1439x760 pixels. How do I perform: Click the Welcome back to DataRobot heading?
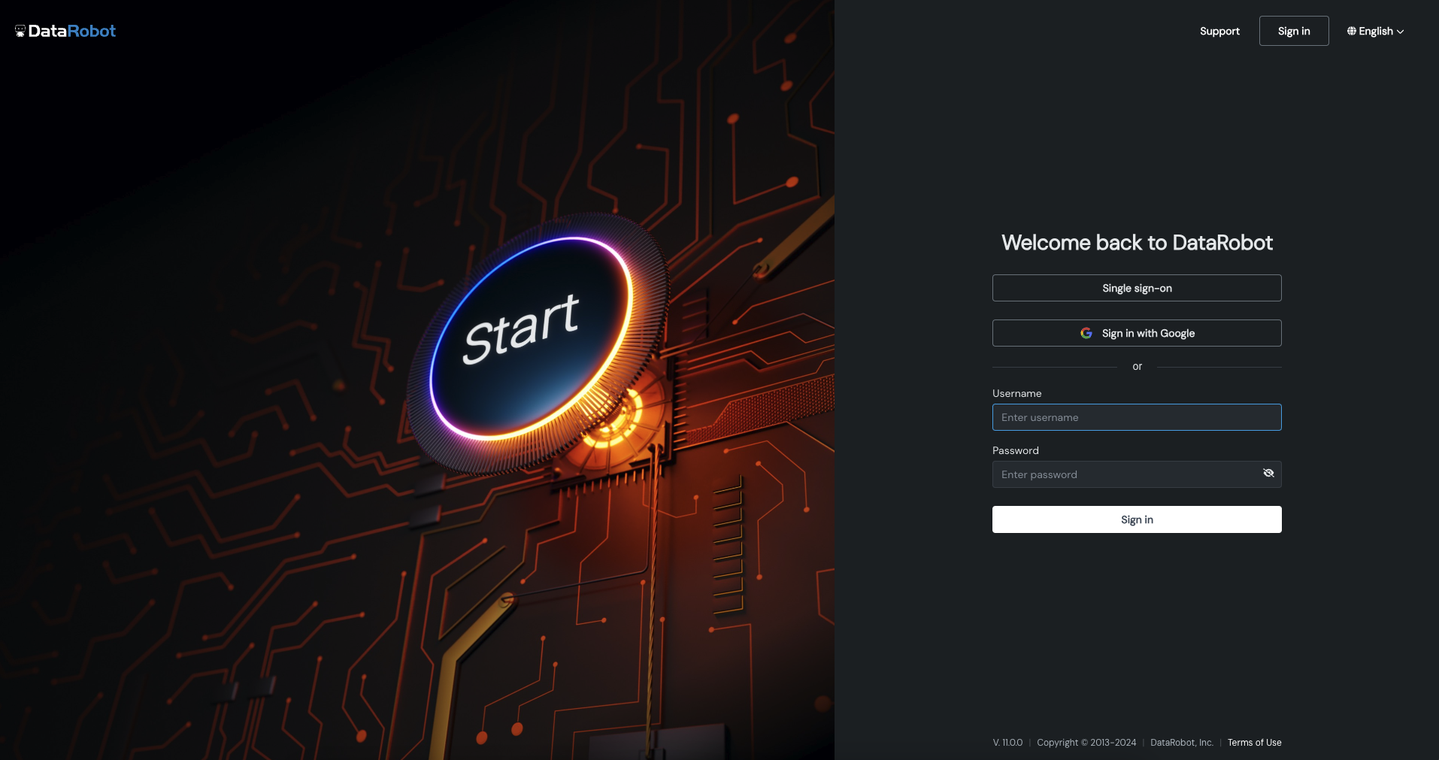tap(1137, 243)
